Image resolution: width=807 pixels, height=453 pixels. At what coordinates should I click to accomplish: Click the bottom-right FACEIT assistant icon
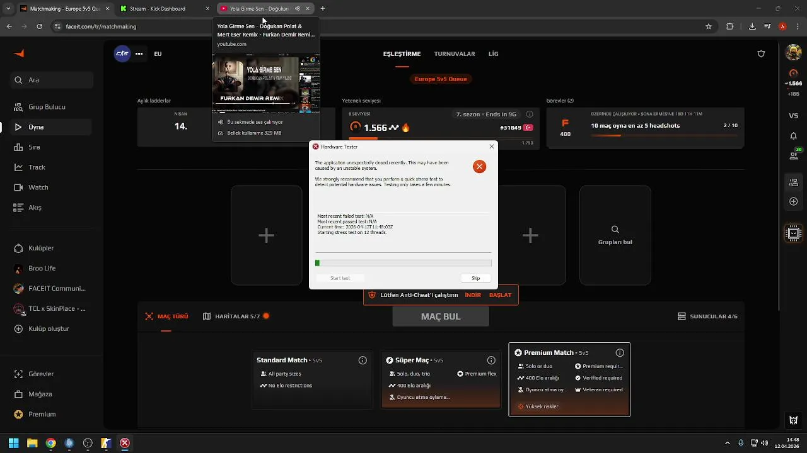tap(794, 420)
